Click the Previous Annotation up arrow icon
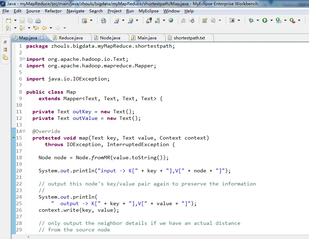Screen dimensions: 309x239 coord(22,28)
